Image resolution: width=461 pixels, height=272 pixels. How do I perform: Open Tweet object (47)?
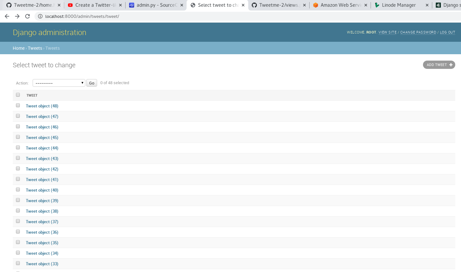[42, 116]
